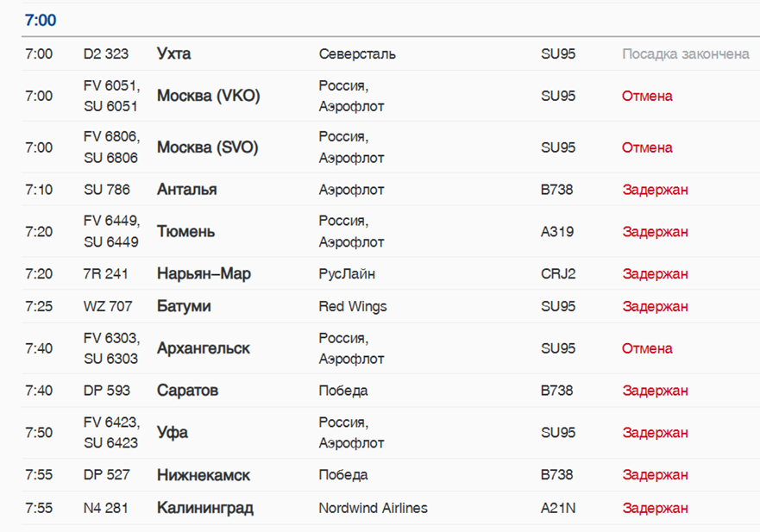This screenshot has width=760, height=532.
Task: Click the Посадка закончена status for Ухта
Action: click(x=685, y=53)
